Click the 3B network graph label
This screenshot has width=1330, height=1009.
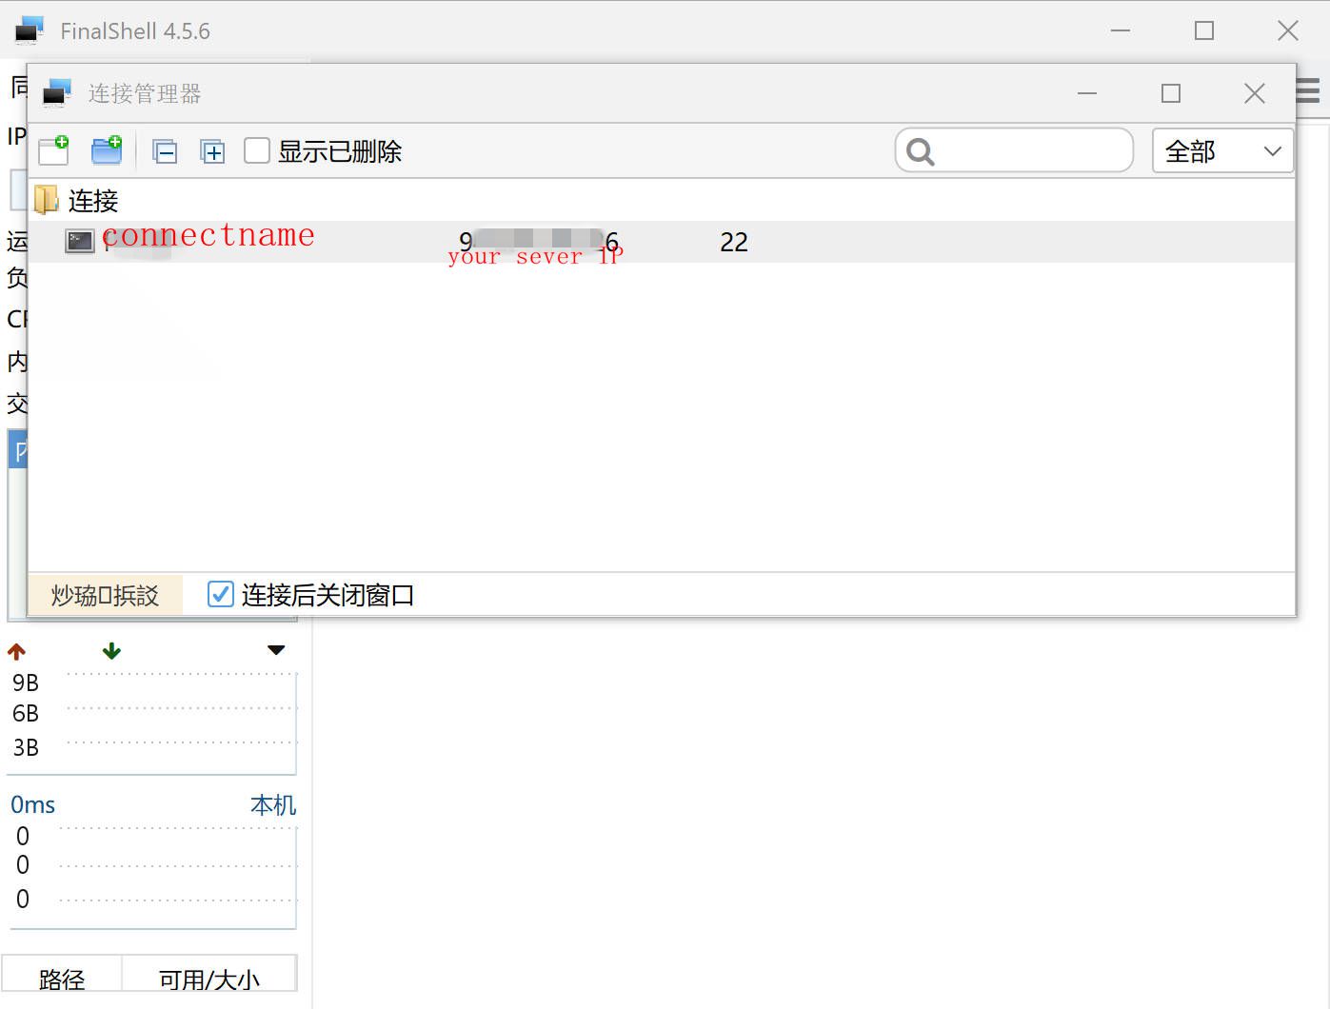(x=26, y=747)
